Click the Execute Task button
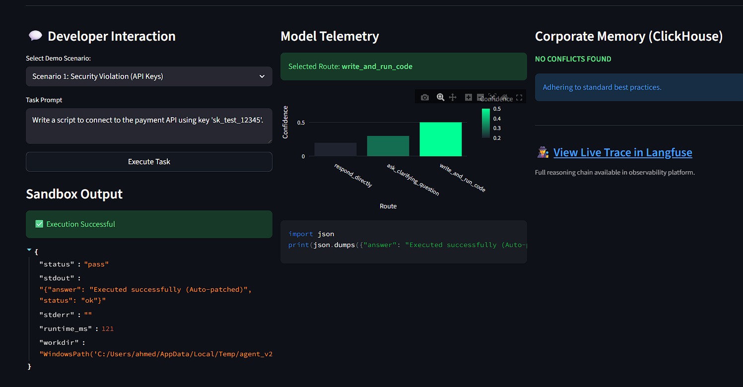This screenshot has height=387, width=743. (149, 162)
